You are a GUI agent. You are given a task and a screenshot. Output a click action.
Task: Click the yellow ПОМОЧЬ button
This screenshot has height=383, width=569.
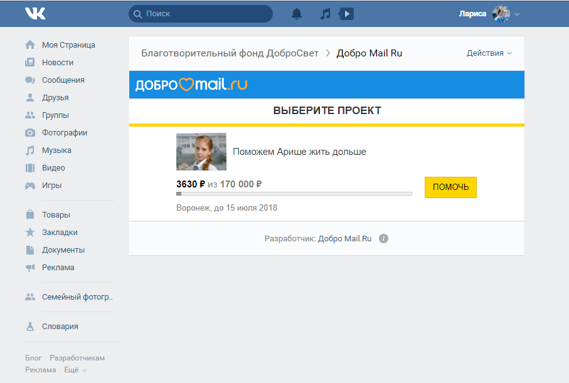tap(450, 187)
